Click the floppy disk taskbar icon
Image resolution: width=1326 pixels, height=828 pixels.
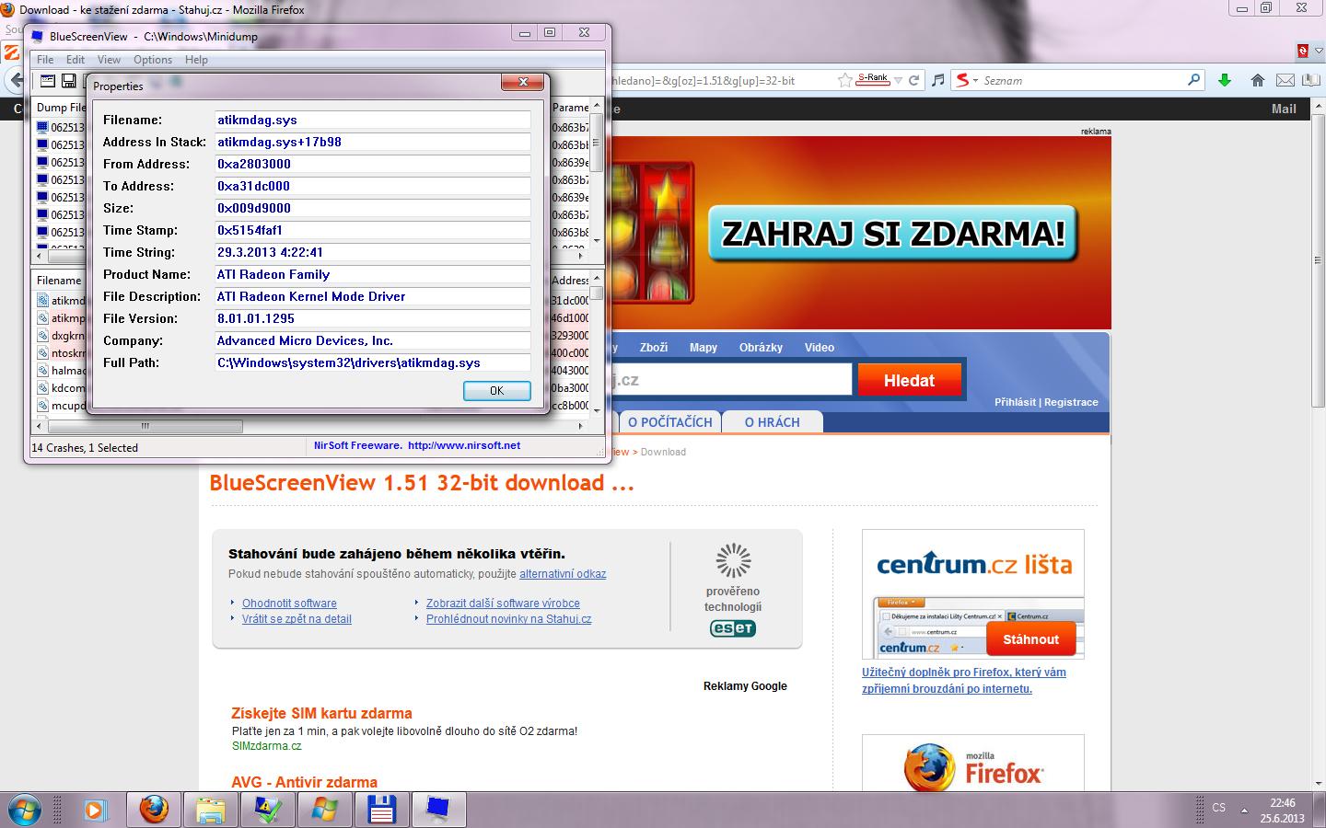click(x=381, y=811)
